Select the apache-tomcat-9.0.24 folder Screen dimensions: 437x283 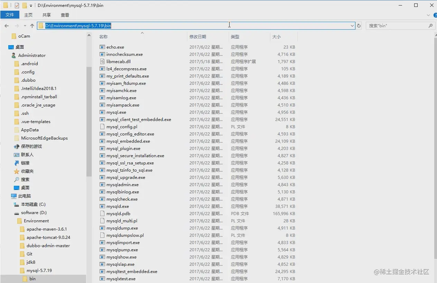(48, 237)
